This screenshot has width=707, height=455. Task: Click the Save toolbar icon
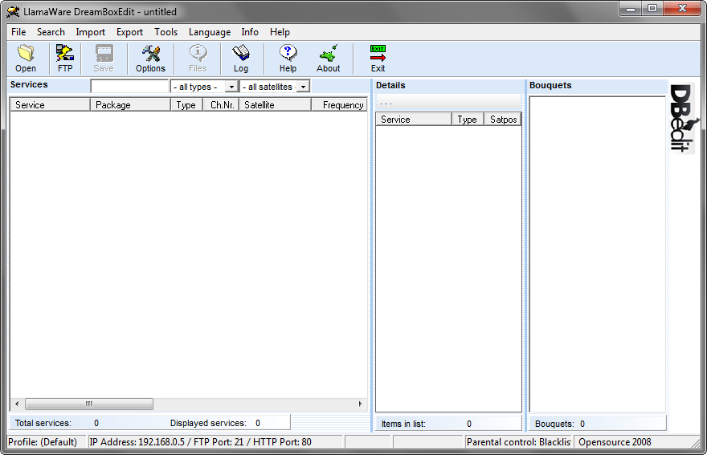(x=104, y=59)
